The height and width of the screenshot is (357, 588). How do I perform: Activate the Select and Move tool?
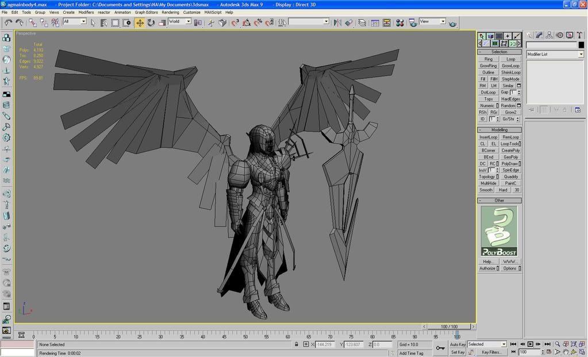point(140,22)
